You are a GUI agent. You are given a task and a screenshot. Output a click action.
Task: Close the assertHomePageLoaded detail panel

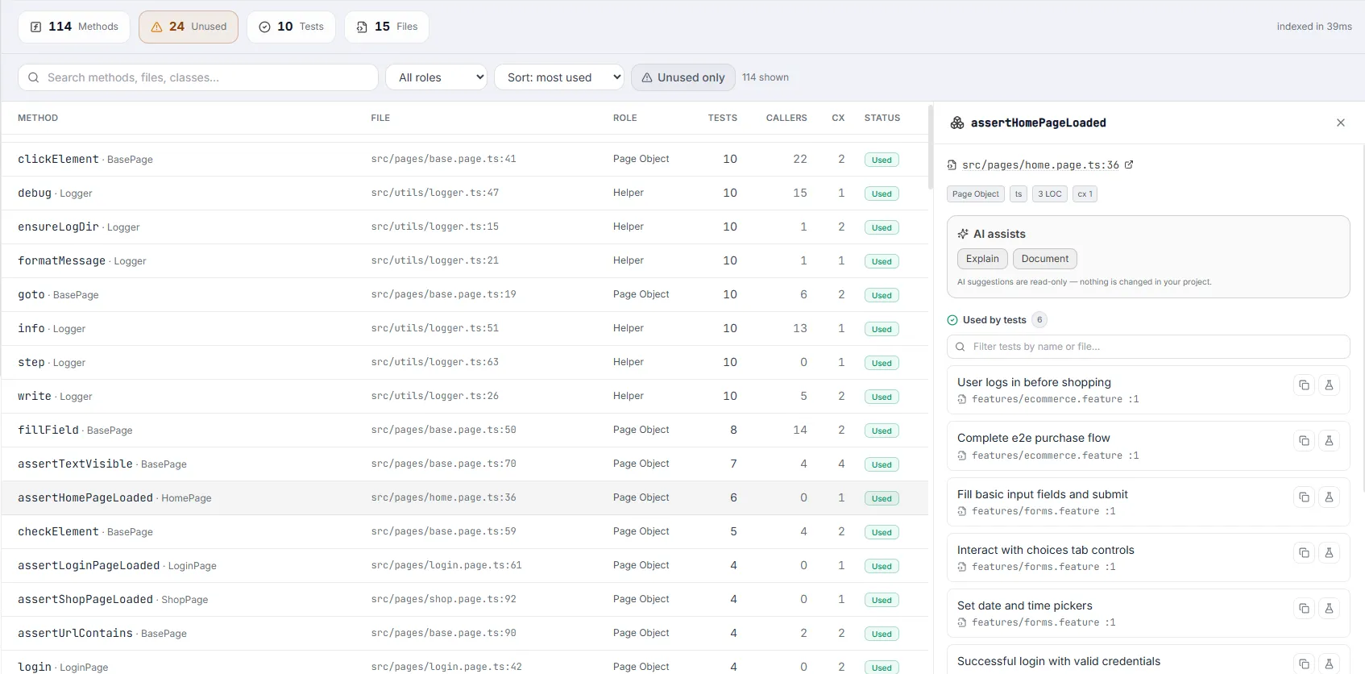pyautogui.click(x=1341, y=123)
